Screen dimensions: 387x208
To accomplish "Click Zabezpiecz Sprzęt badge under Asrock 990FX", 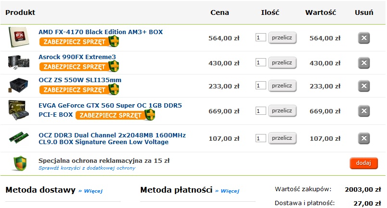I will pyautogui.click(x=79, y=66).
